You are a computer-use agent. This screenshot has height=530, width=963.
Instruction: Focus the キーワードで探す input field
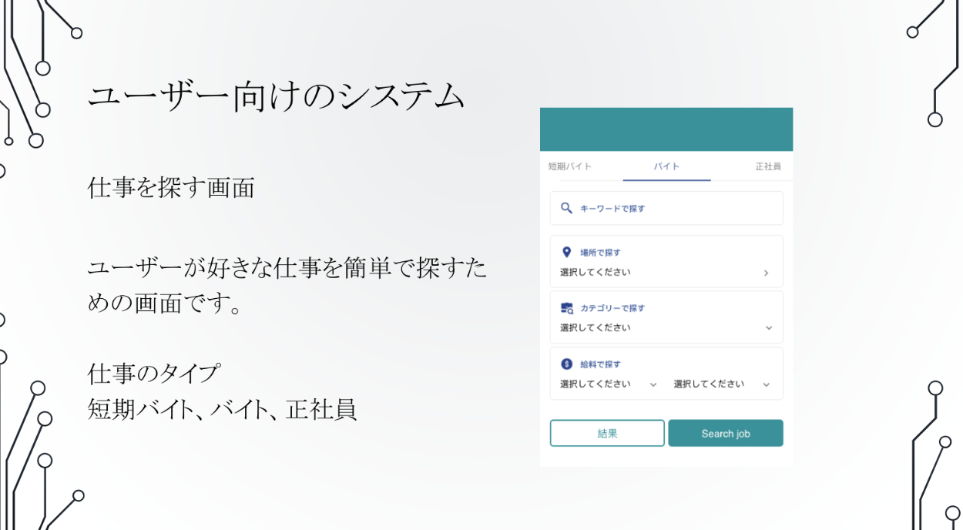pyautogui.click(x=678, y=208)
